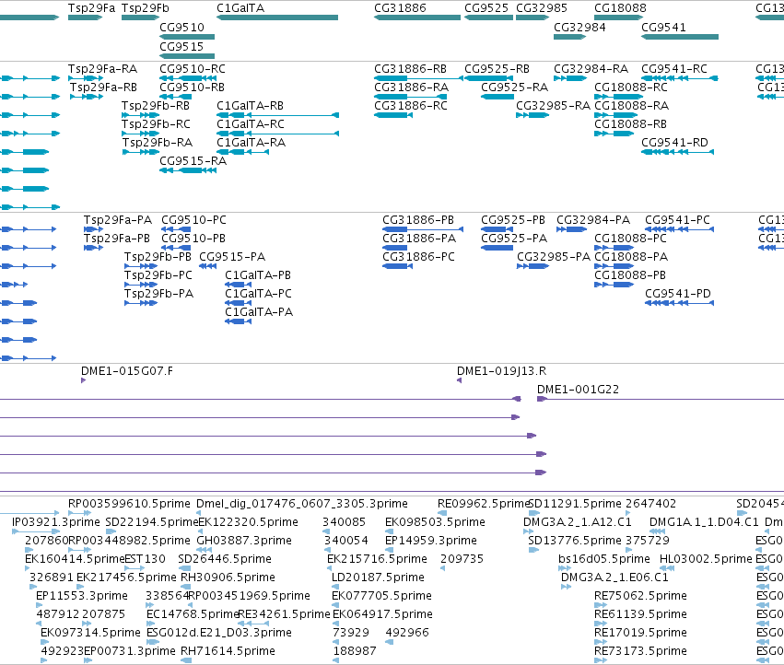Select EST GH03887.3prime
784x665 pixels.
click(244, 541)
